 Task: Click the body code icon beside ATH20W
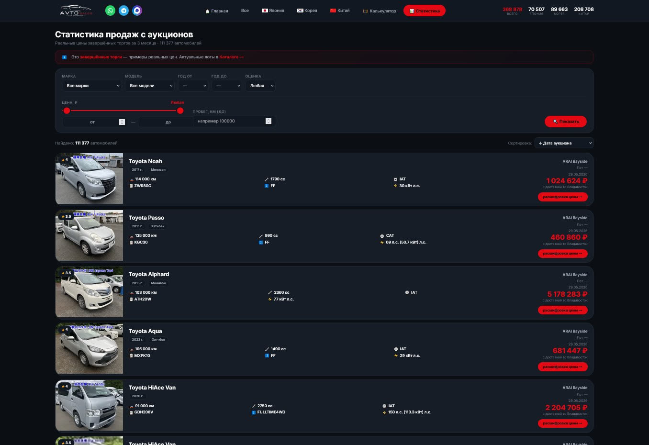[132, 300]
